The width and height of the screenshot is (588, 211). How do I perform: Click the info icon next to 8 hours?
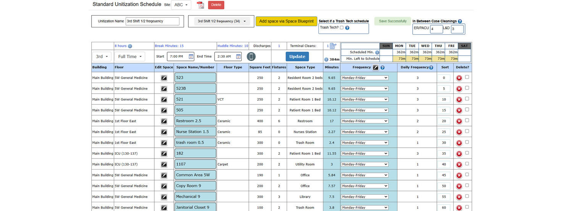click(x=130, y=46)
